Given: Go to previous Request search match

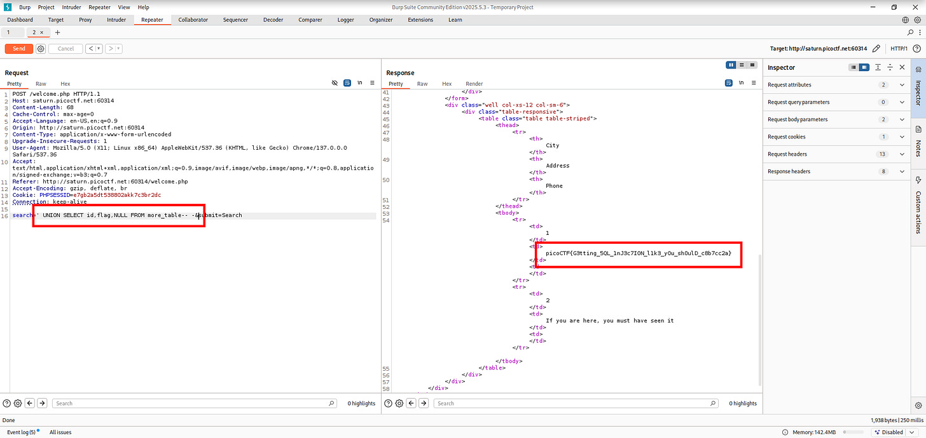Looking at the screenshot, I should pyautogui.click(x=30, y=403).
